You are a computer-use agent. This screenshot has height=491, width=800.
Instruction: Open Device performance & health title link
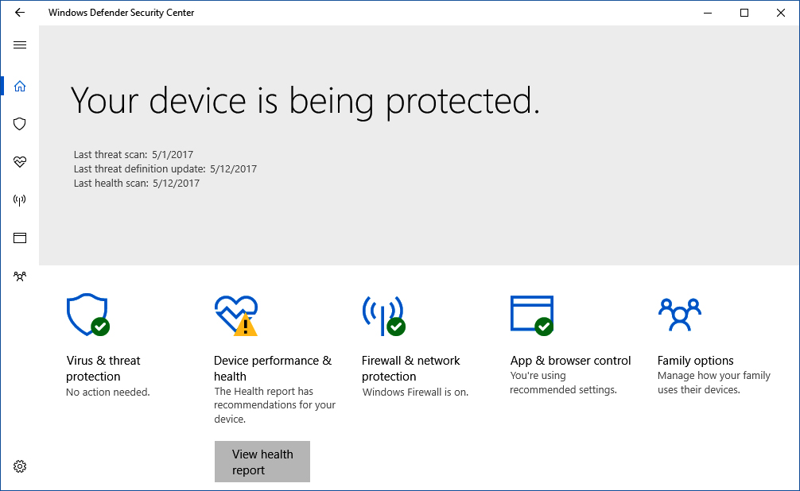click(273, 369)
